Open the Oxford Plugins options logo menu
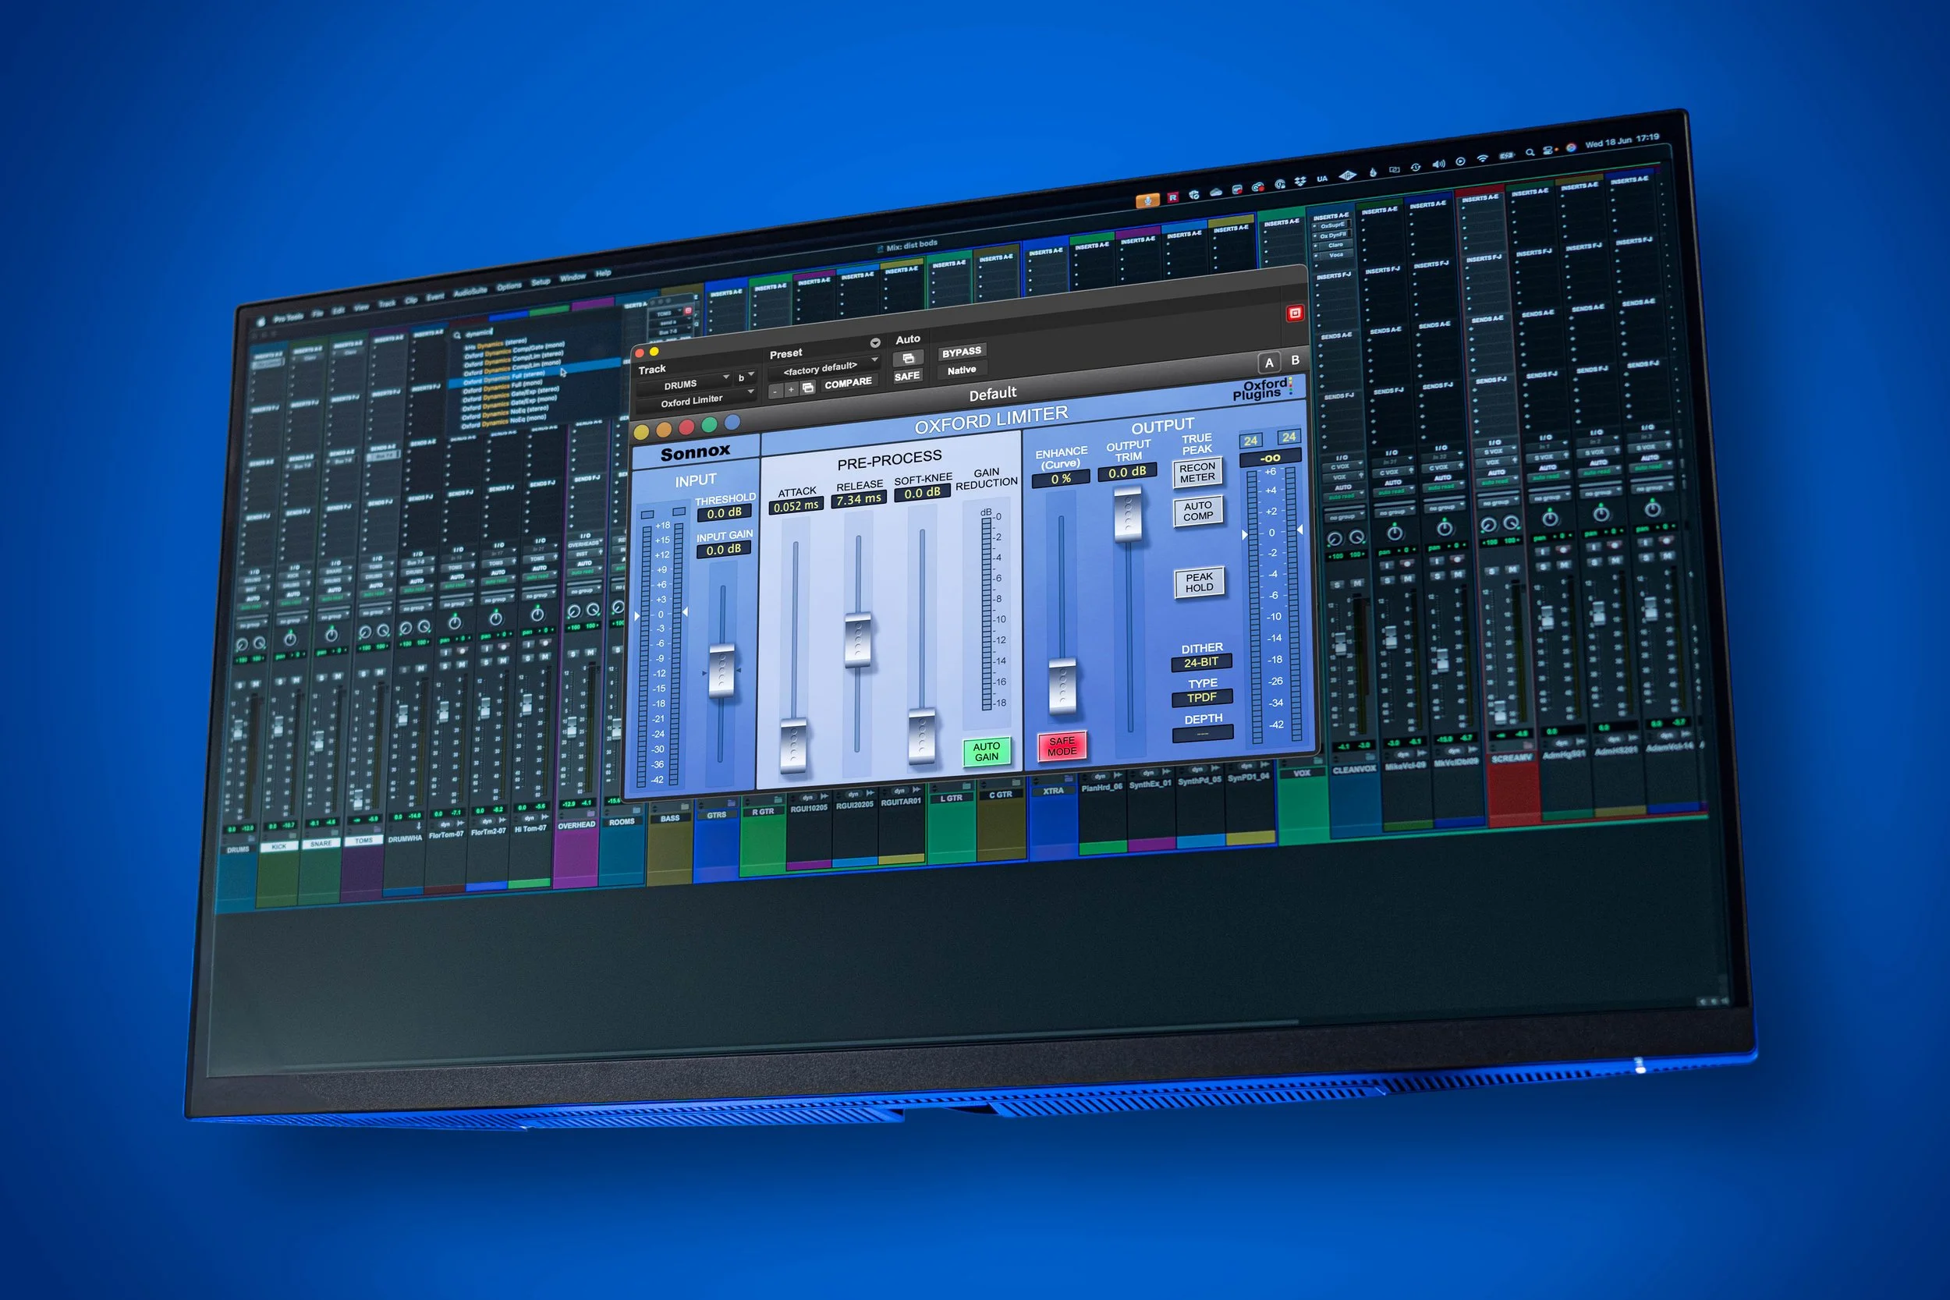The height and width of the screenshot is (1300, 1950). click(x=1261, y=389)
